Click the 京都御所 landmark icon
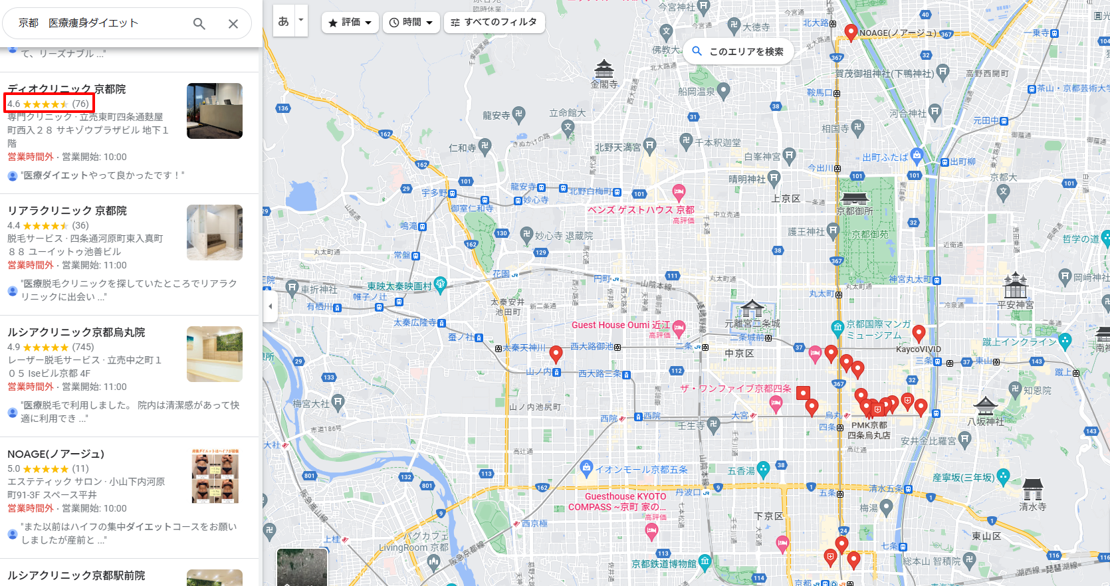 [x=855, y=198]
